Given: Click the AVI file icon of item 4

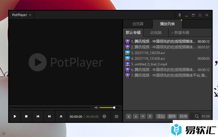Looking at the screenshot, I should [x=127, y=59].
